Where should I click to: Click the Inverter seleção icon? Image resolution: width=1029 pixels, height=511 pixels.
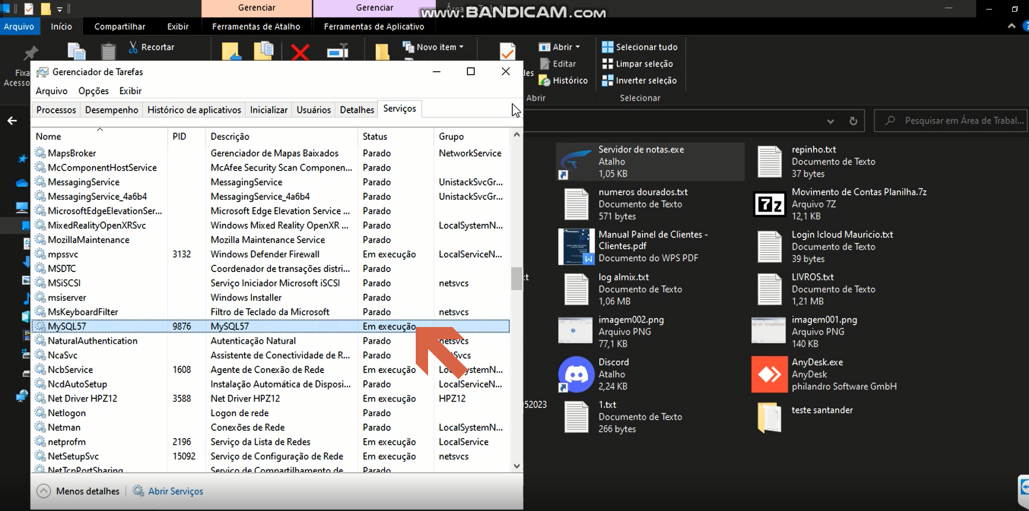[x=608, y=80]
